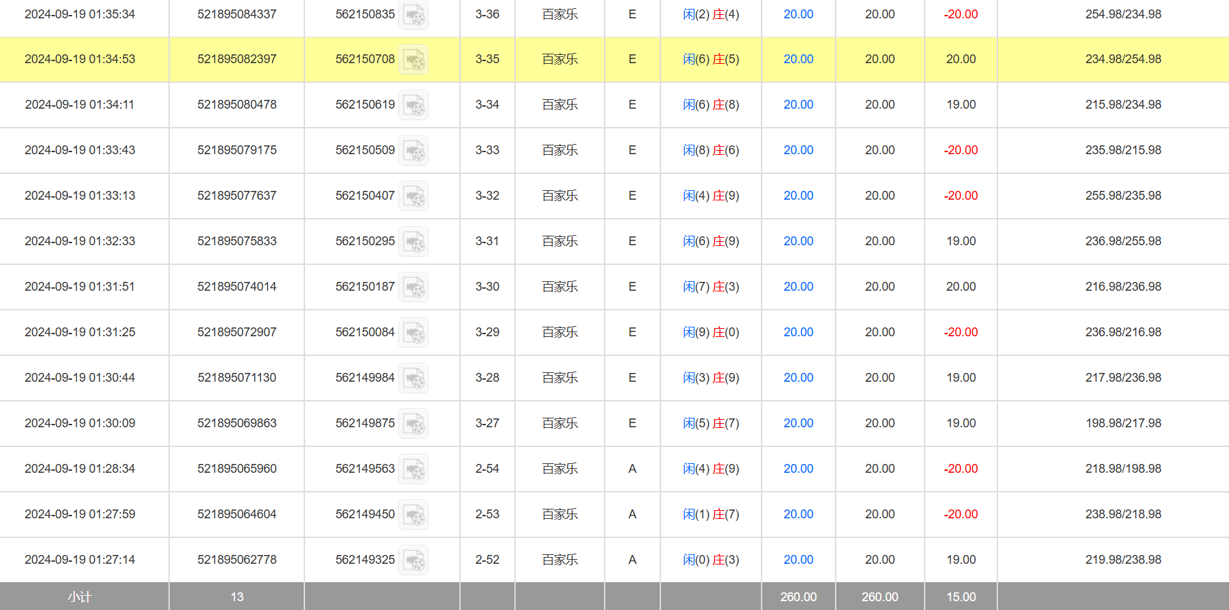Open video replay for round 562150407
The height and width of the screenshot is (610, 1229).
click(413, 196)
